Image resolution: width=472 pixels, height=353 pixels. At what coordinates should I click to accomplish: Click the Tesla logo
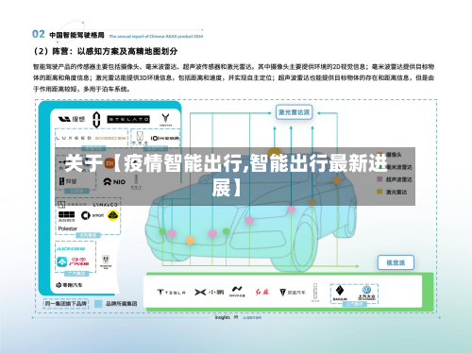[171, 293]
